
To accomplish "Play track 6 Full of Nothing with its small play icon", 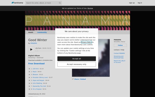I will pos(29,83).
